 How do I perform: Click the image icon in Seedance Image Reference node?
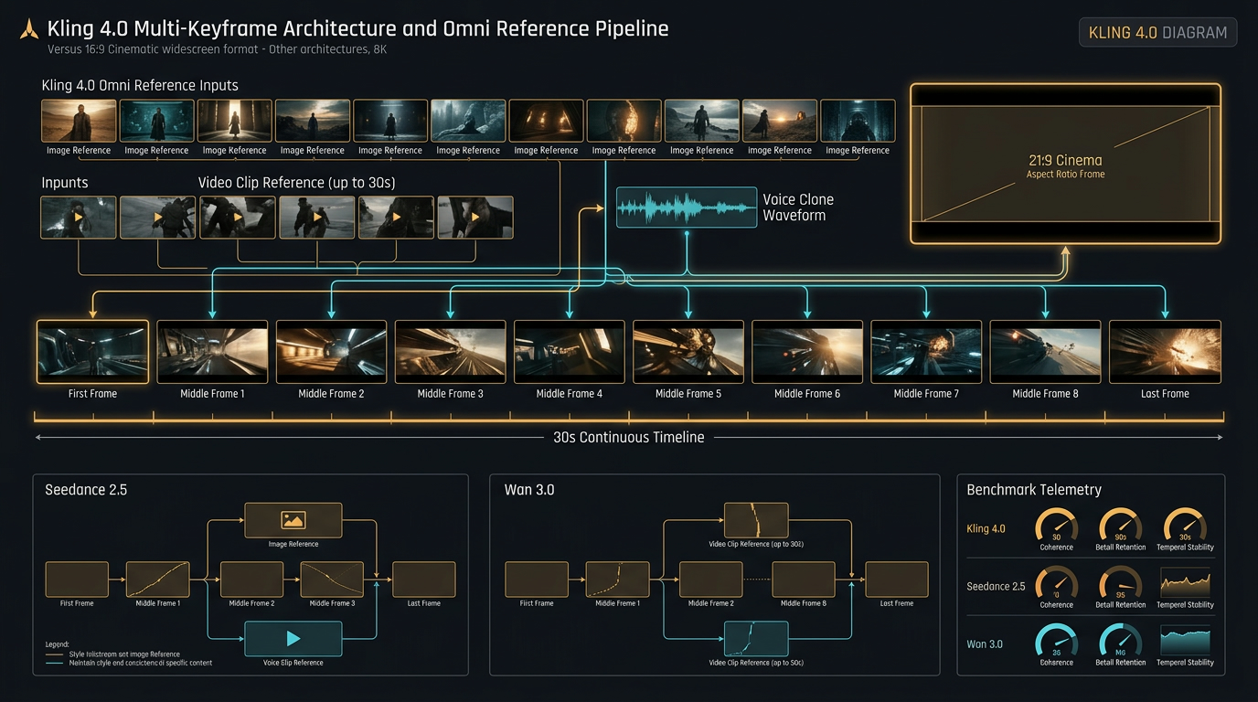click(x=293, y=520)
